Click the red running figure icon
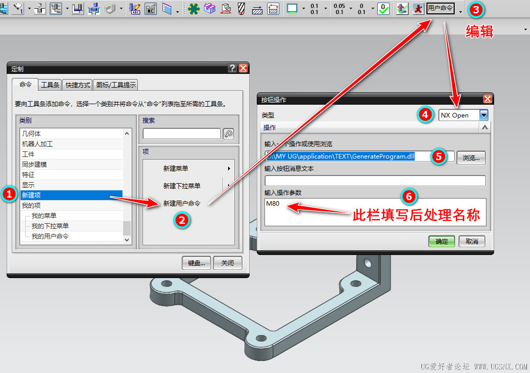This screenshot has height=373, width=530. pos(418,8)
